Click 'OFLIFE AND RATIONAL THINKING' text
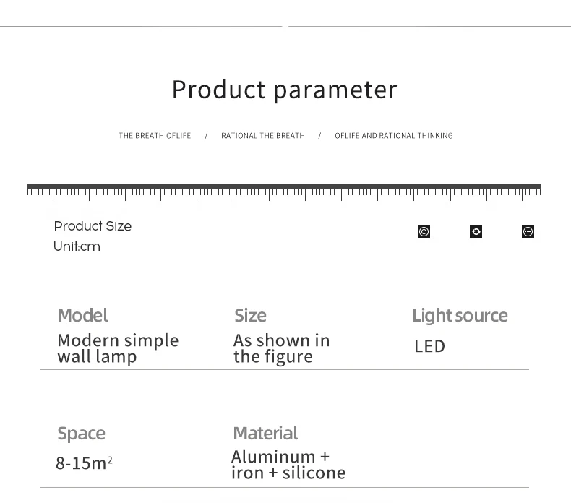571x503 pixels. click(x=394, y=135)
